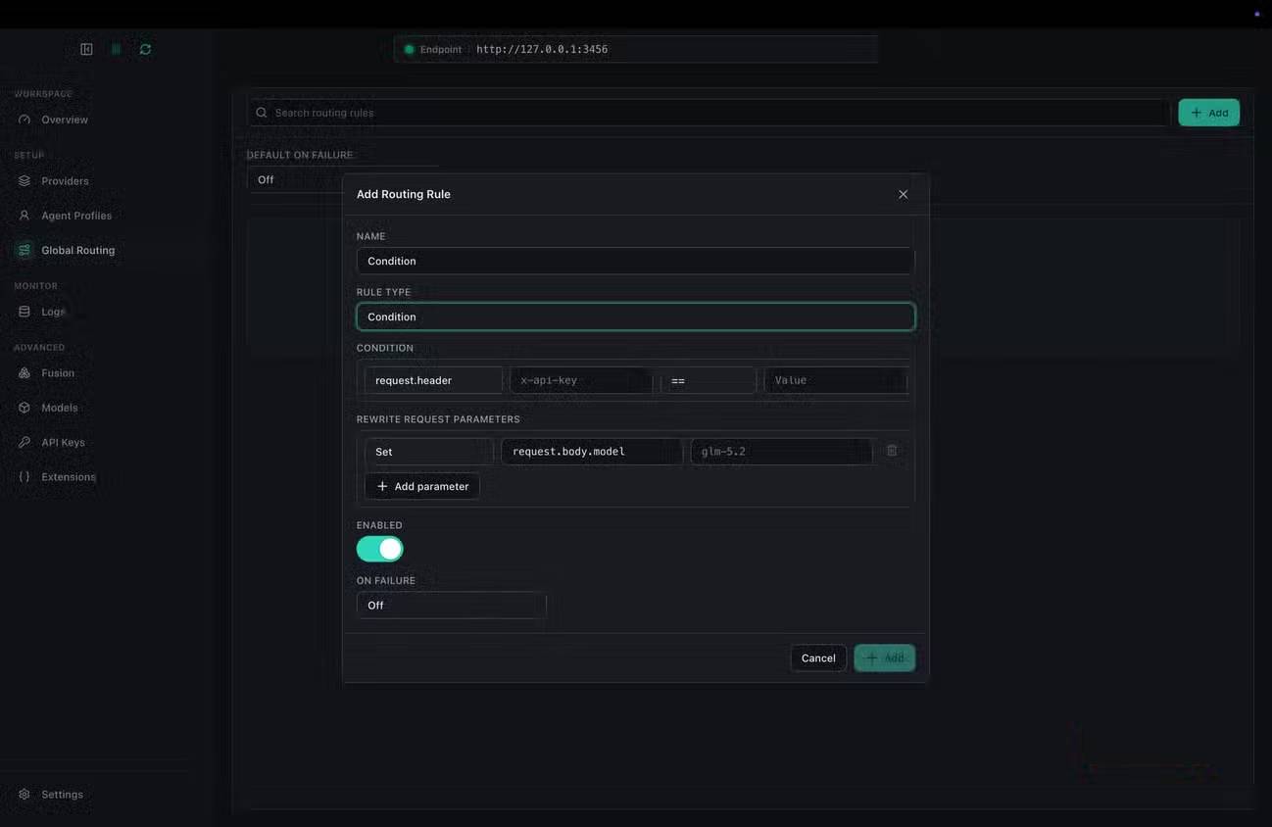The width and height of the screenshot is (1272, 827).
Task: Click the condition Value field
Action: (836, 380)
